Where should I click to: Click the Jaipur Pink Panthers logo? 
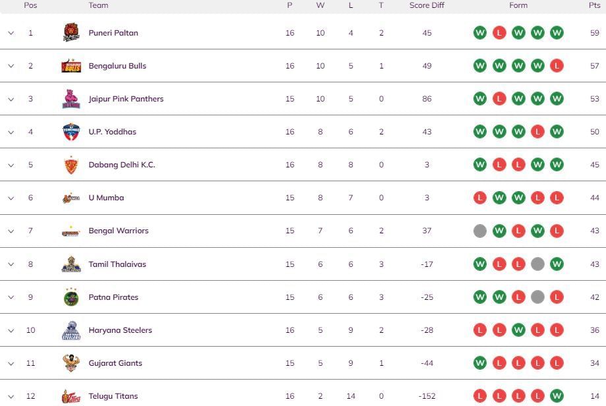[x=71, y=98]
